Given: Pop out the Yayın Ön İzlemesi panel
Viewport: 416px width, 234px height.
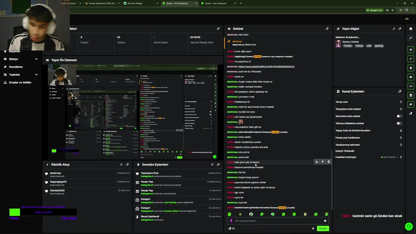Looking at the screenshot, I should [x=218, y=60].
